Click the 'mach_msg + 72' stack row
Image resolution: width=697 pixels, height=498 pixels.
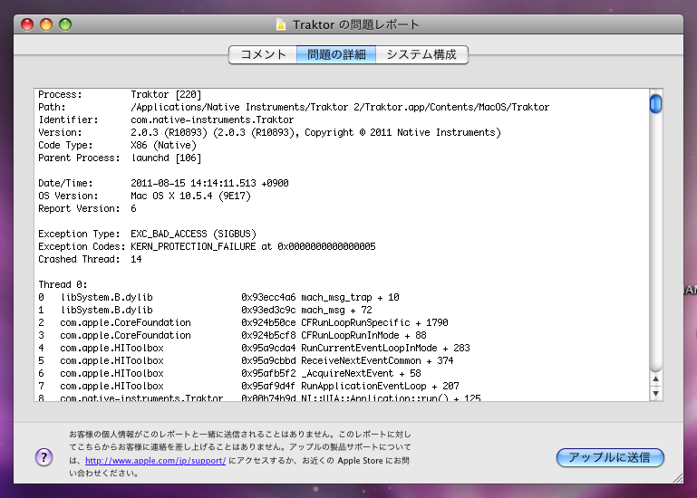click(x=205, y=310)
